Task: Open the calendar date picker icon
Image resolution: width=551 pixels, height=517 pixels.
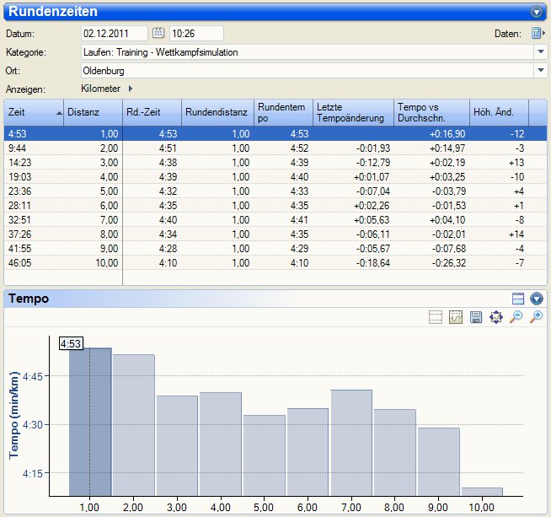Action: tap(158, 34)
